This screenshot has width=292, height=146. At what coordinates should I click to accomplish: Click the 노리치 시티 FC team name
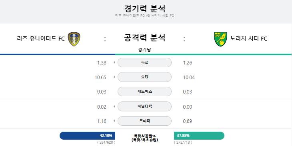[249, 39]
